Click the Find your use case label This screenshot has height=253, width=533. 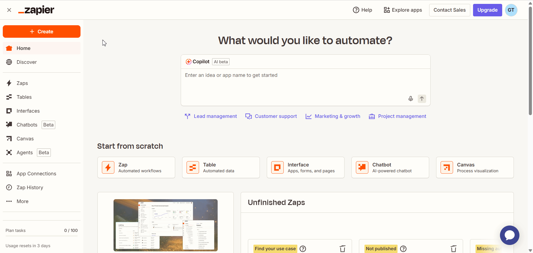pyautogui.click(x=275, y=249)
